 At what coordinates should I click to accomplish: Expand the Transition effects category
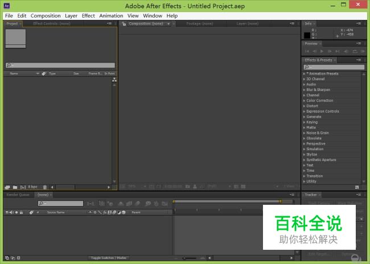[x=304, y=176]
